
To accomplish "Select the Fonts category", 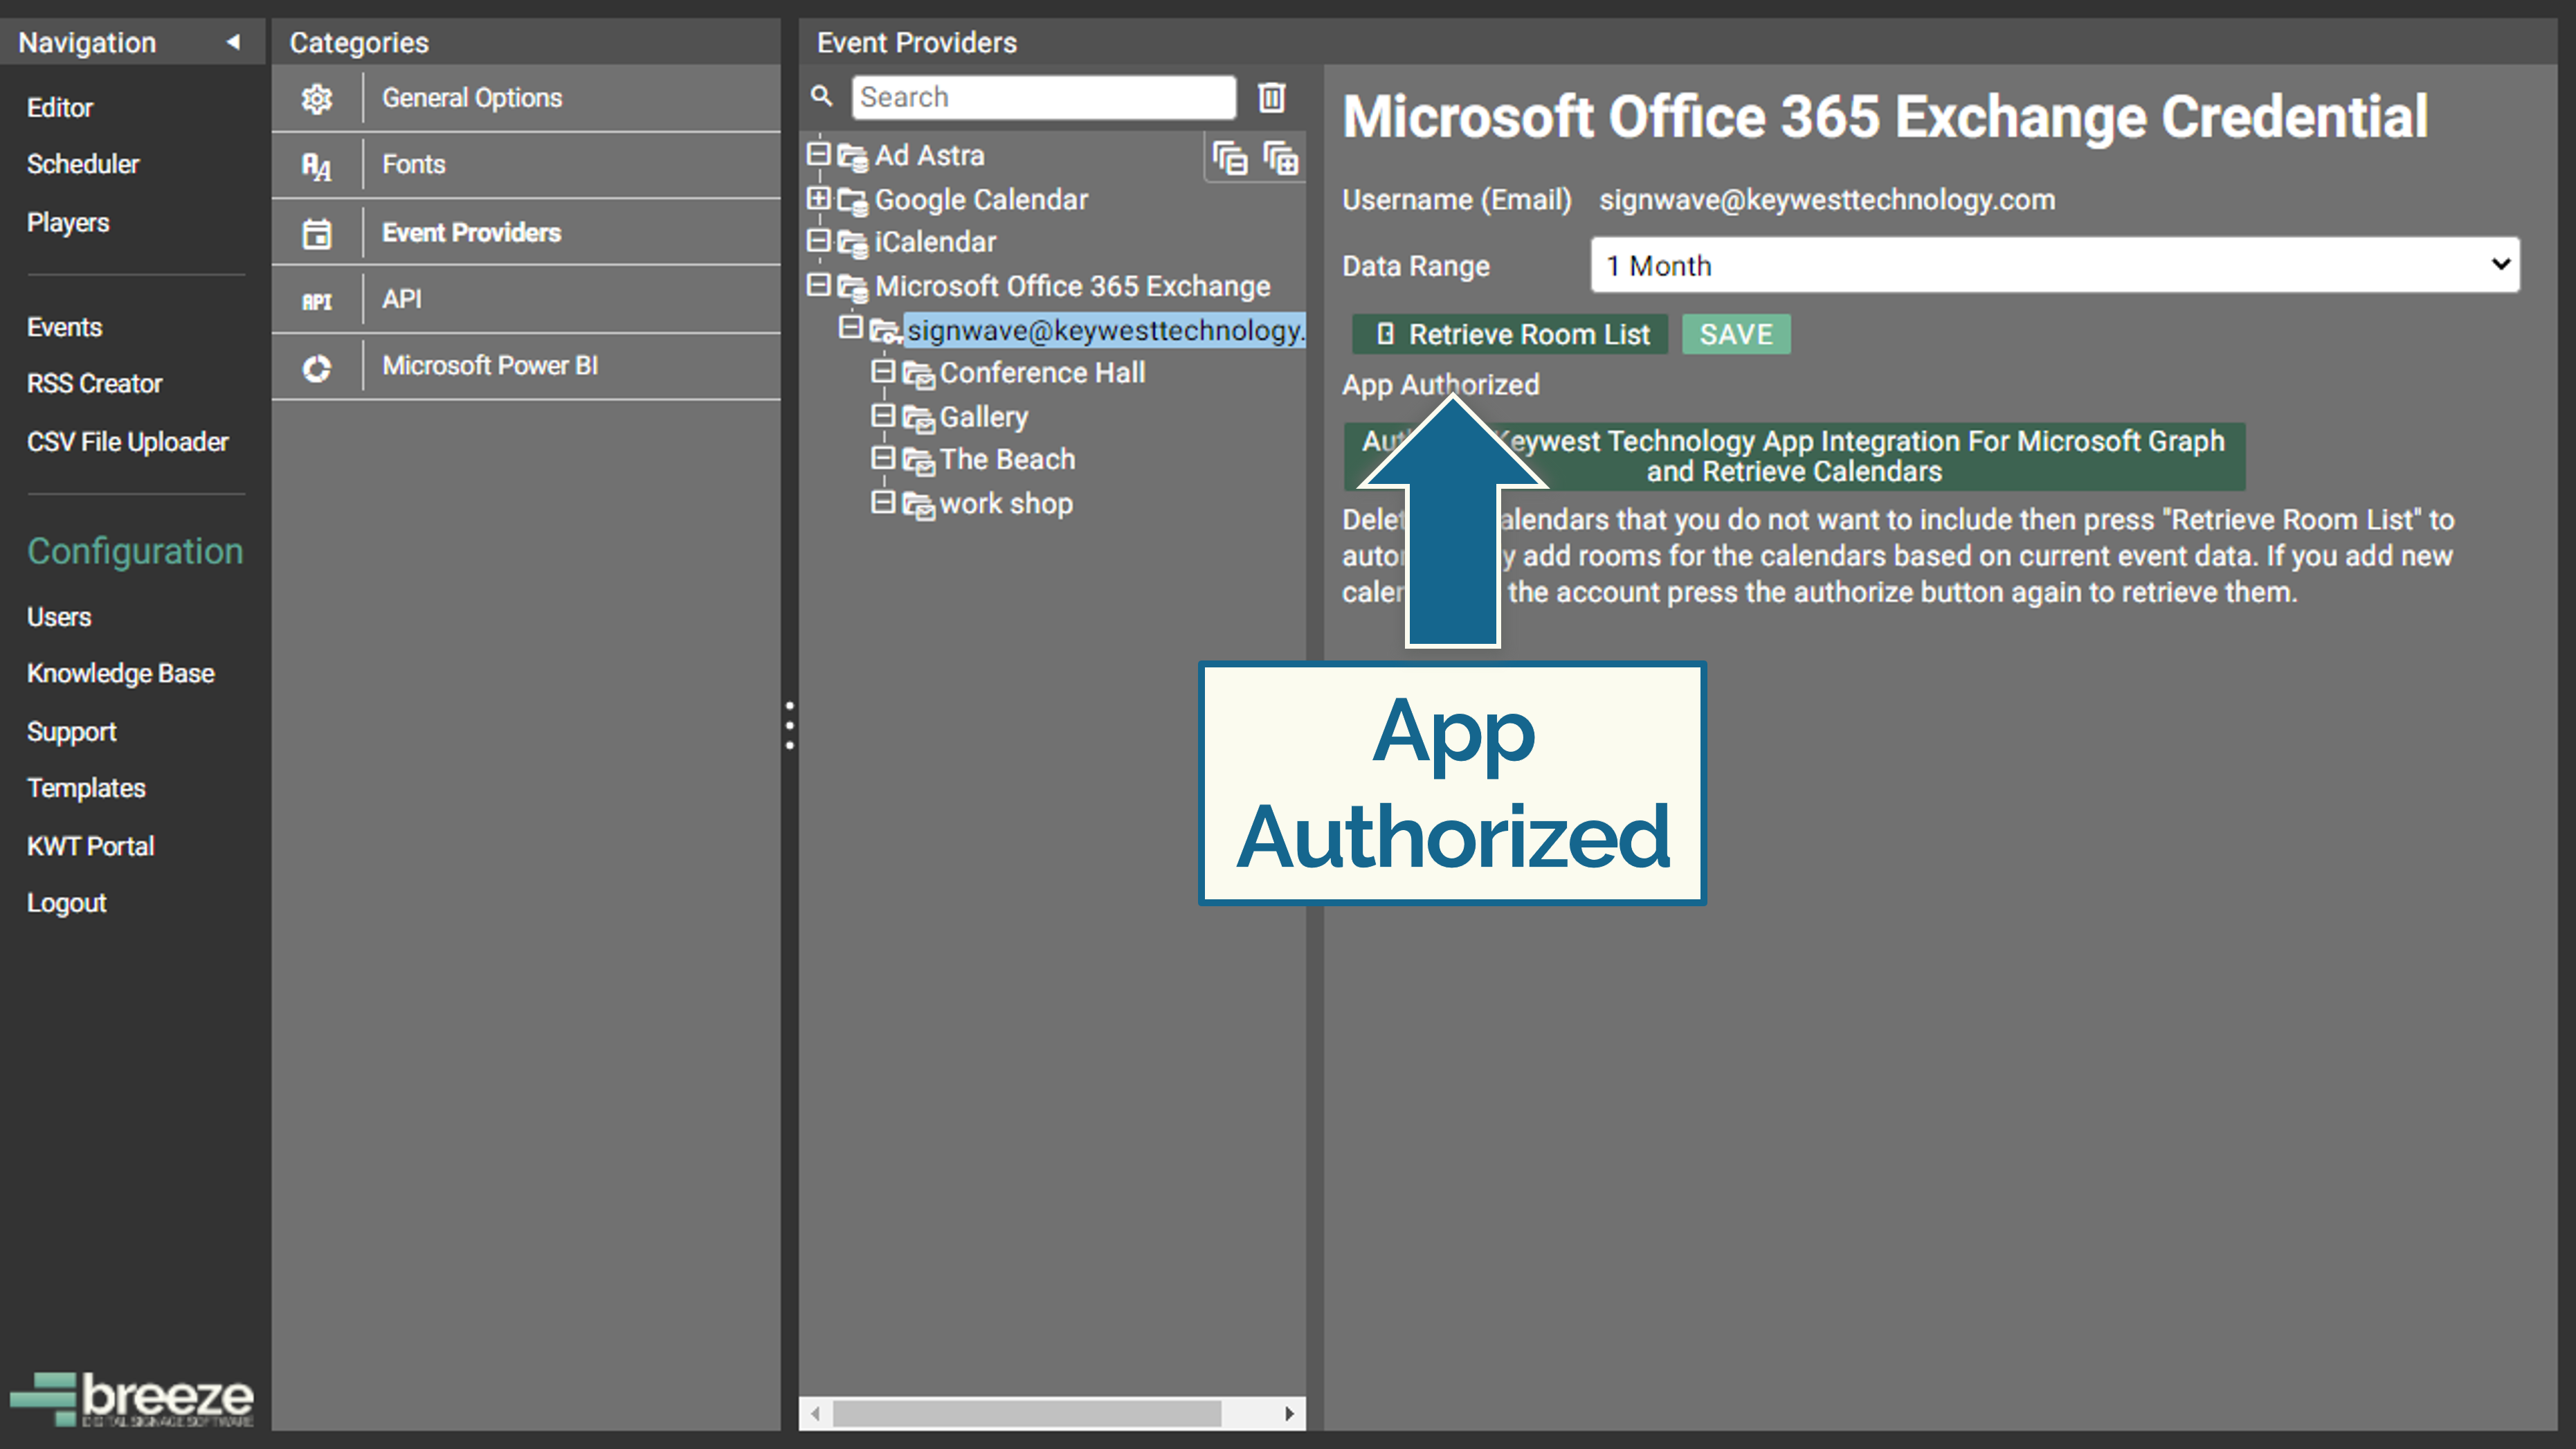I will 527,165.
